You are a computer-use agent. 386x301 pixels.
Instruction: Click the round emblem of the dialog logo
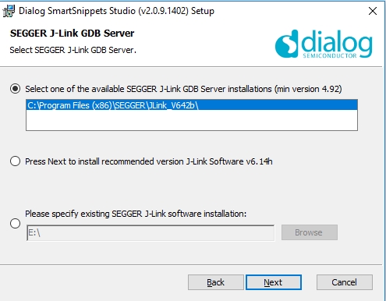click(286, 44)
